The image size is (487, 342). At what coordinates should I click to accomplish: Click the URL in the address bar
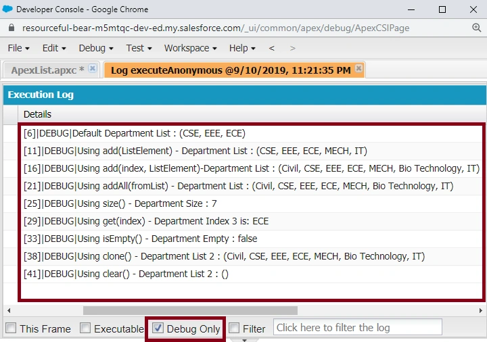[216, 28]
